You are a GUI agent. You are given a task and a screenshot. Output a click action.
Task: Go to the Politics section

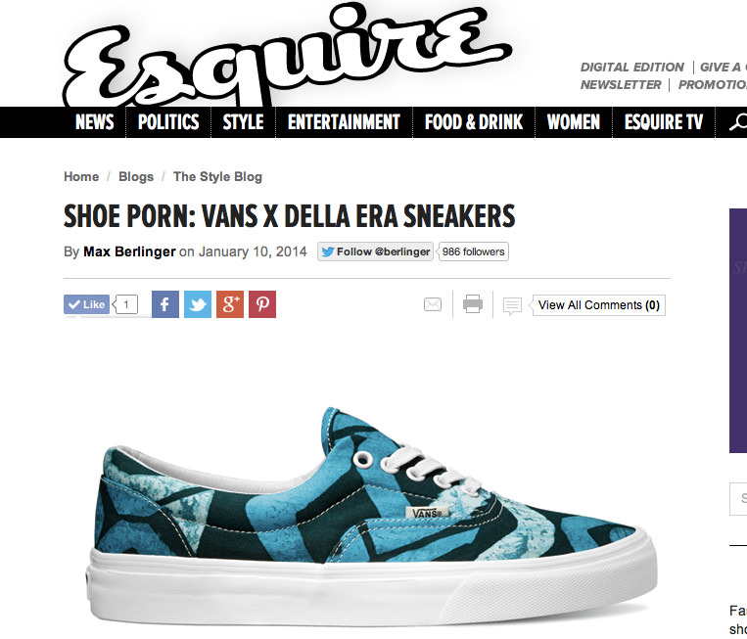tap(168, 122)
